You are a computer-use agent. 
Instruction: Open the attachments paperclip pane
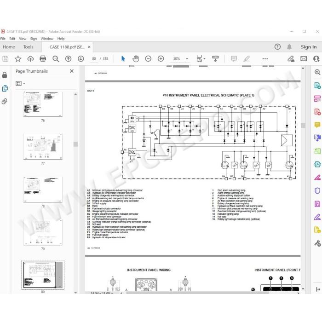click(x=4, y=101)
